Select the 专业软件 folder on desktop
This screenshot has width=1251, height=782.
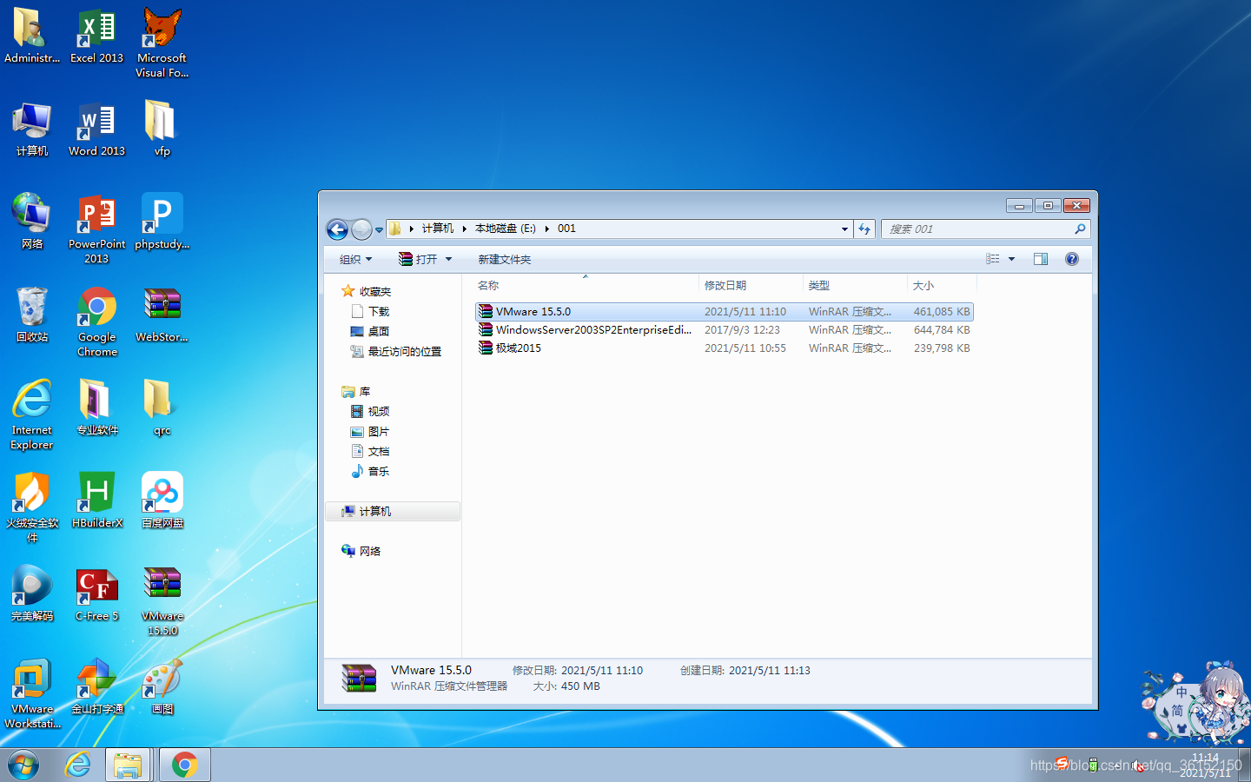tap(96, 408)
